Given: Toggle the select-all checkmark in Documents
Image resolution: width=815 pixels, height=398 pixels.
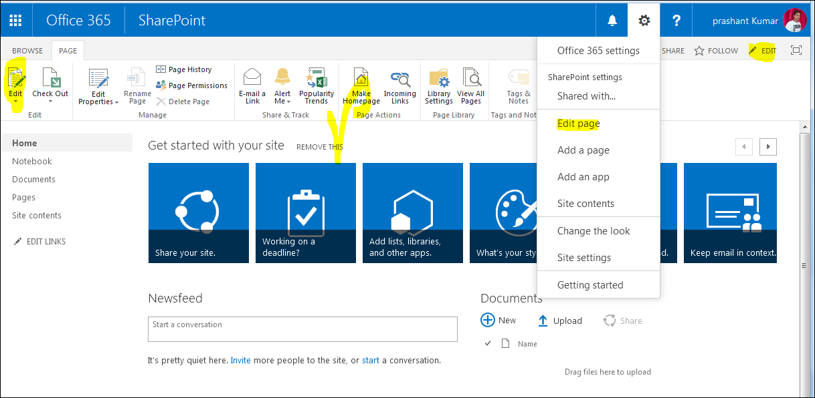Looking at the screenshot, I should pos(488,343).
